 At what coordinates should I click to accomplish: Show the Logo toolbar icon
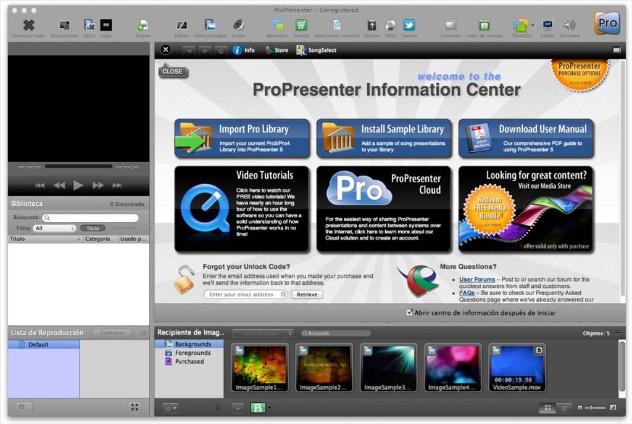pyautogui.click(x=106, y=25)
